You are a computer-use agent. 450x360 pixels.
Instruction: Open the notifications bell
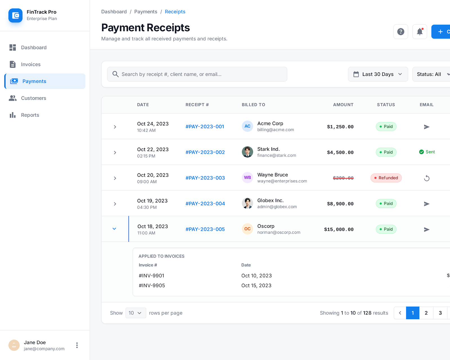coord(420,32)
